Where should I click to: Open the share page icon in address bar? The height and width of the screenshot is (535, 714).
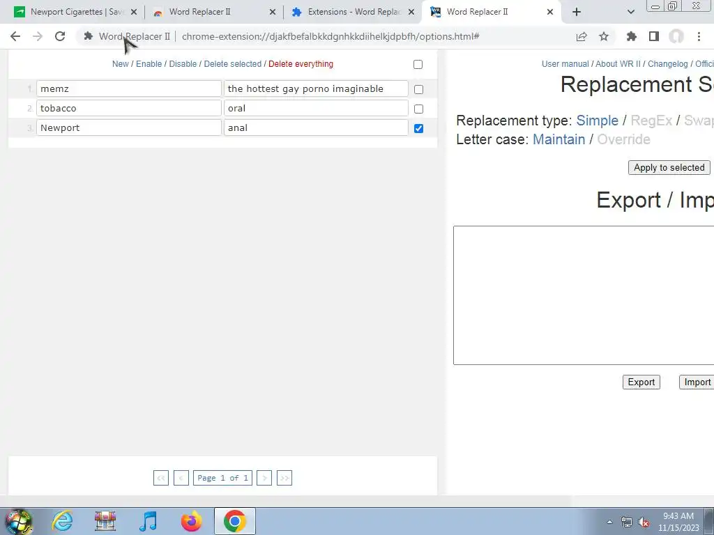pyautogui.click(x=582, y=36)
